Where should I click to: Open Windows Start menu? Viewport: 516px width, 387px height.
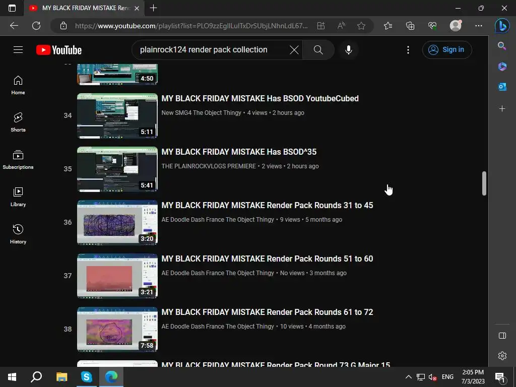[x=12, y=377]
